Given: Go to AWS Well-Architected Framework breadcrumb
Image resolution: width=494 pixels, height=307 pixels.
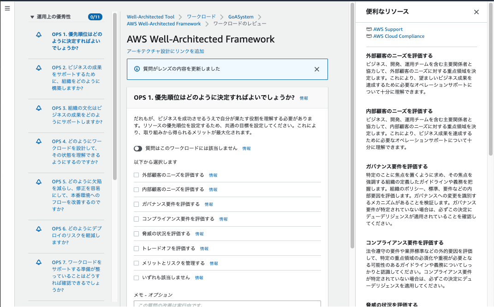Looking at the screenshot, I should click(163, 24).
